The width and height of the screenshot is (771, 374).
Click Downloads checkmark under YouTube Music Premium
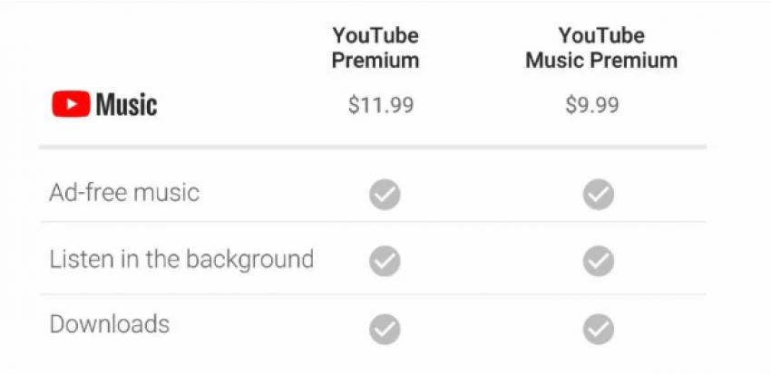click(x=599, y=329)
